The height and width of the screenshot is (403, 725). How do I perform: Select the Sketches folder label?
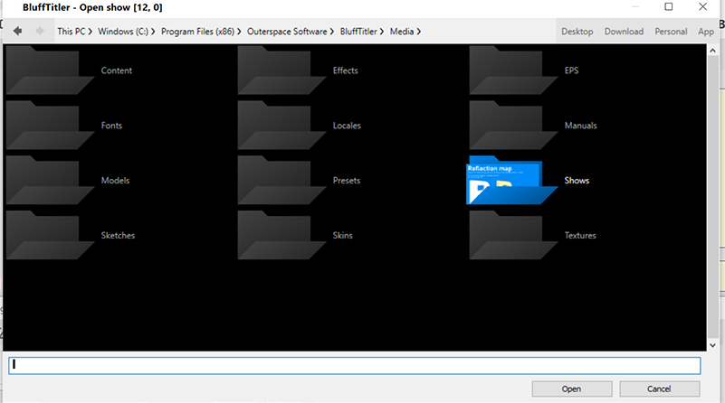pyautogui.click(x=118, y=236)
